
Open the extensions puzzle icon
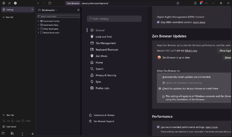195,3
